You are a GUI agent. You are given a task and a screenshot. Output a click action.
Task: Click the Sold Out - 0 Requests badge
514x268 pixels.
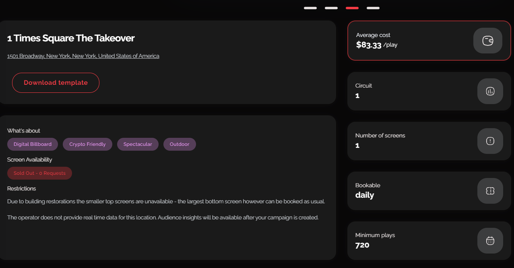[39, 173]
